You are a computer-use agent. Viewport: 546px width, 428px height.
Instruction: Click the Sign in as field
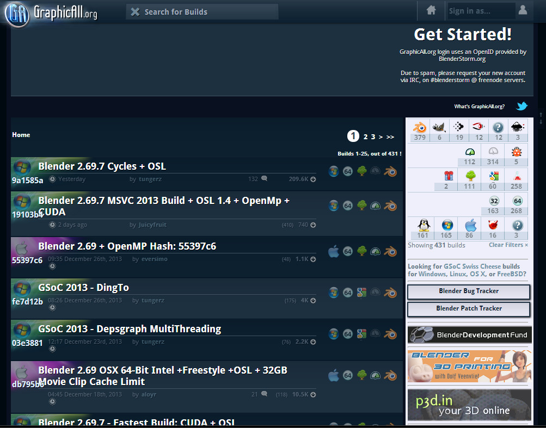(481, 11)
